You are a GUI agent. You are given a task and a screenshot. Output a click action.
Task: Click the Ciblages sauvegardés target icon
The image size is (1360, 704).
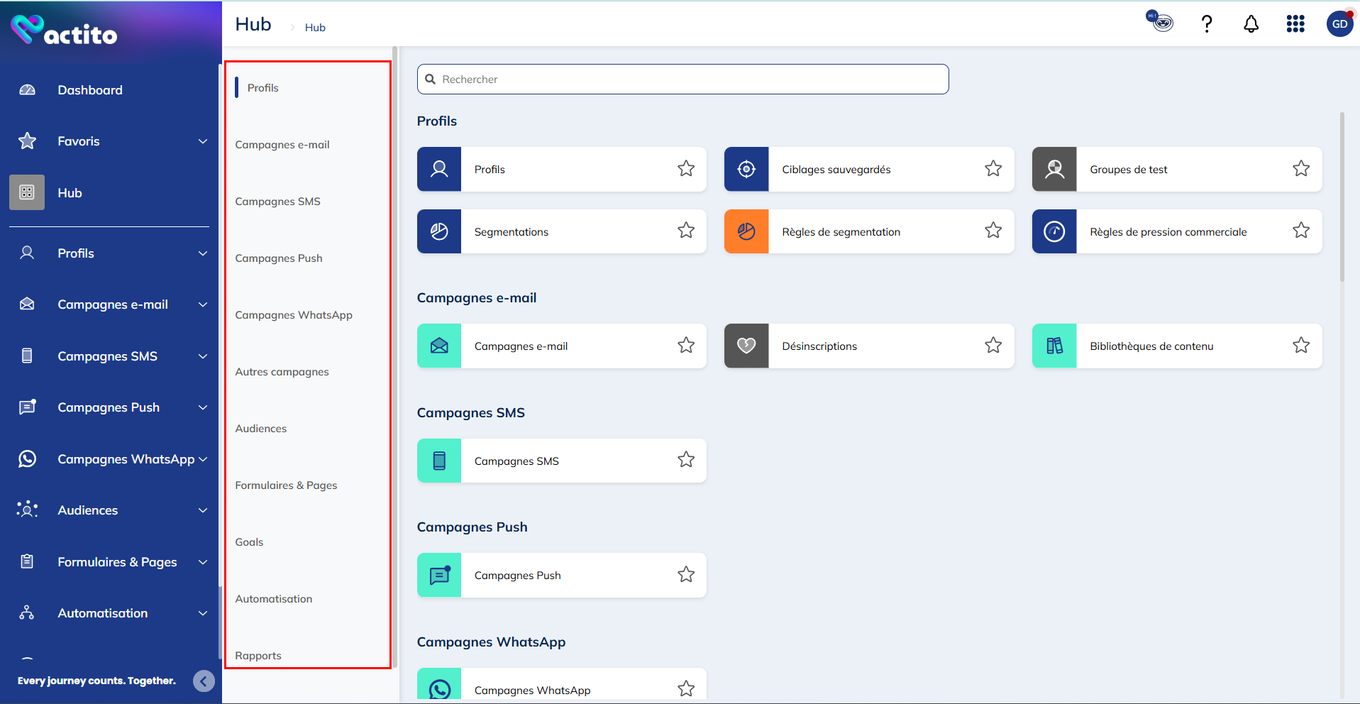coord(746,169)
